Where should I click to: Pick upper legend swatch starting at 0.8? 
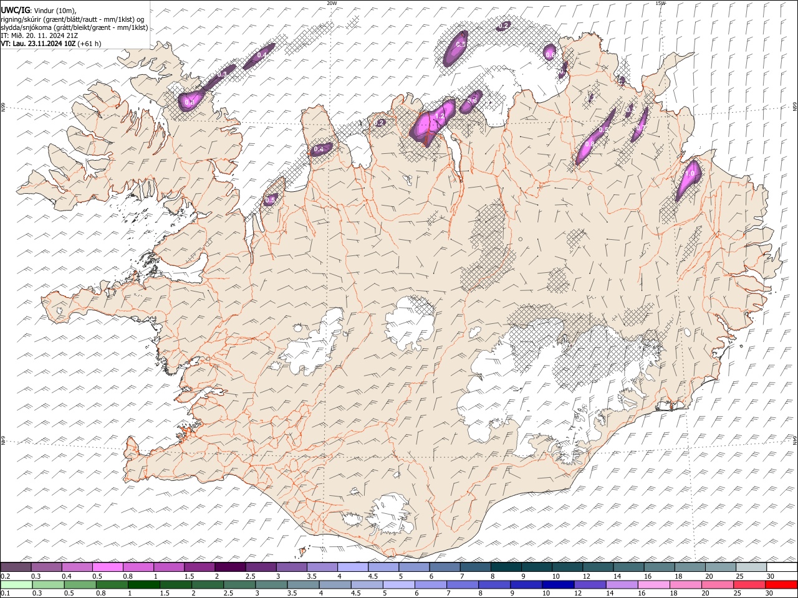tap(138, 567)
